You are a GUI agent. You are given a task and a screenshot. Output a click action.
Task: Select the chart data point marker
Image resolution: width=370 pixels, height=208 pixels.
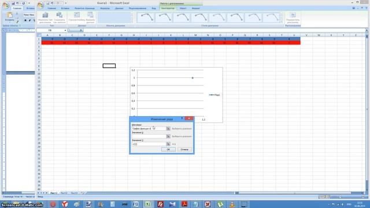click(x=193, y=78)
